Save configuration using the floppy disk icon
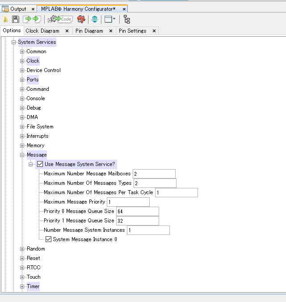The image size is (286, 302). pos(16,19)
